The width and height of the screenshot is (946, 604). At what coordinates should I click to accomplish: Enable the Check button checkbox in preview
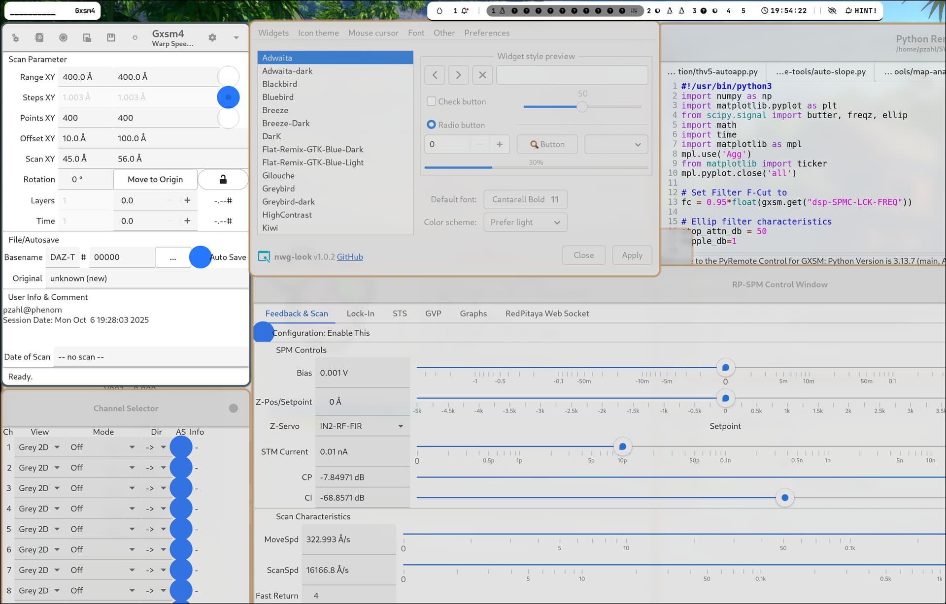432,101
